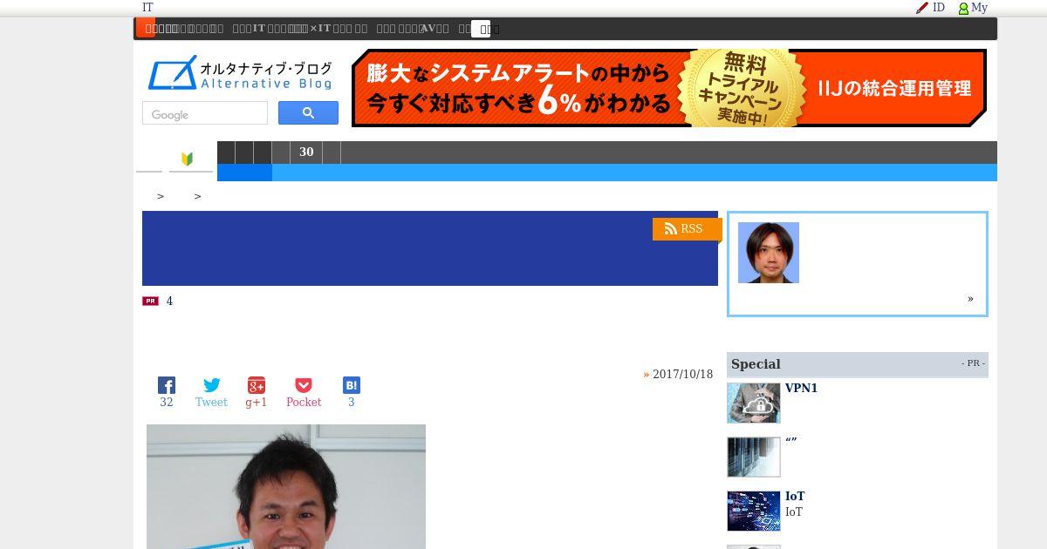The width and height of the screenshot is (1047, 549).
Task: Save article to Pocket
Action: tap(304, 385)
